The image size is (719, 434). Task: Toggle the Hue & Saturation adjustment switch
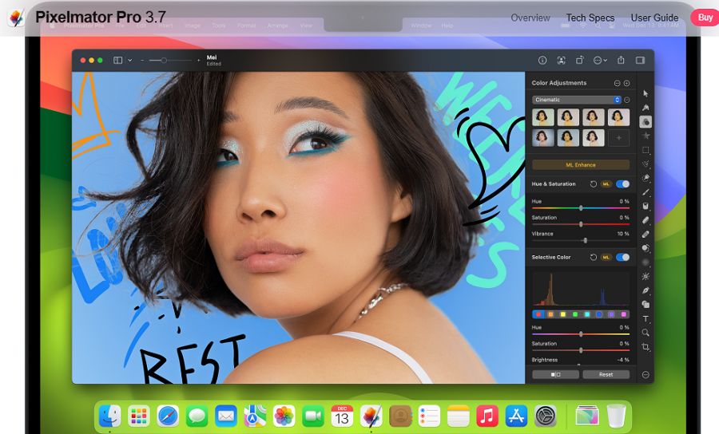622,184
